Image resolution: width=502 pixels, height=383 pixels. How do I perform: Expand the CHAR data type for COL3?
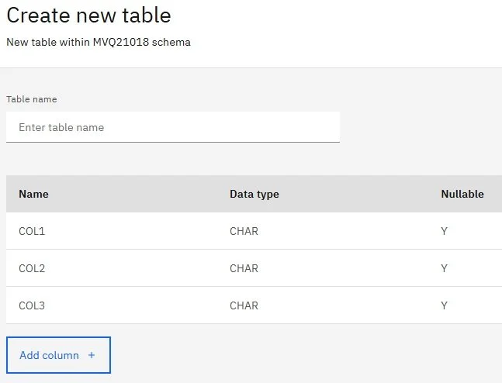tap(244, 305)
